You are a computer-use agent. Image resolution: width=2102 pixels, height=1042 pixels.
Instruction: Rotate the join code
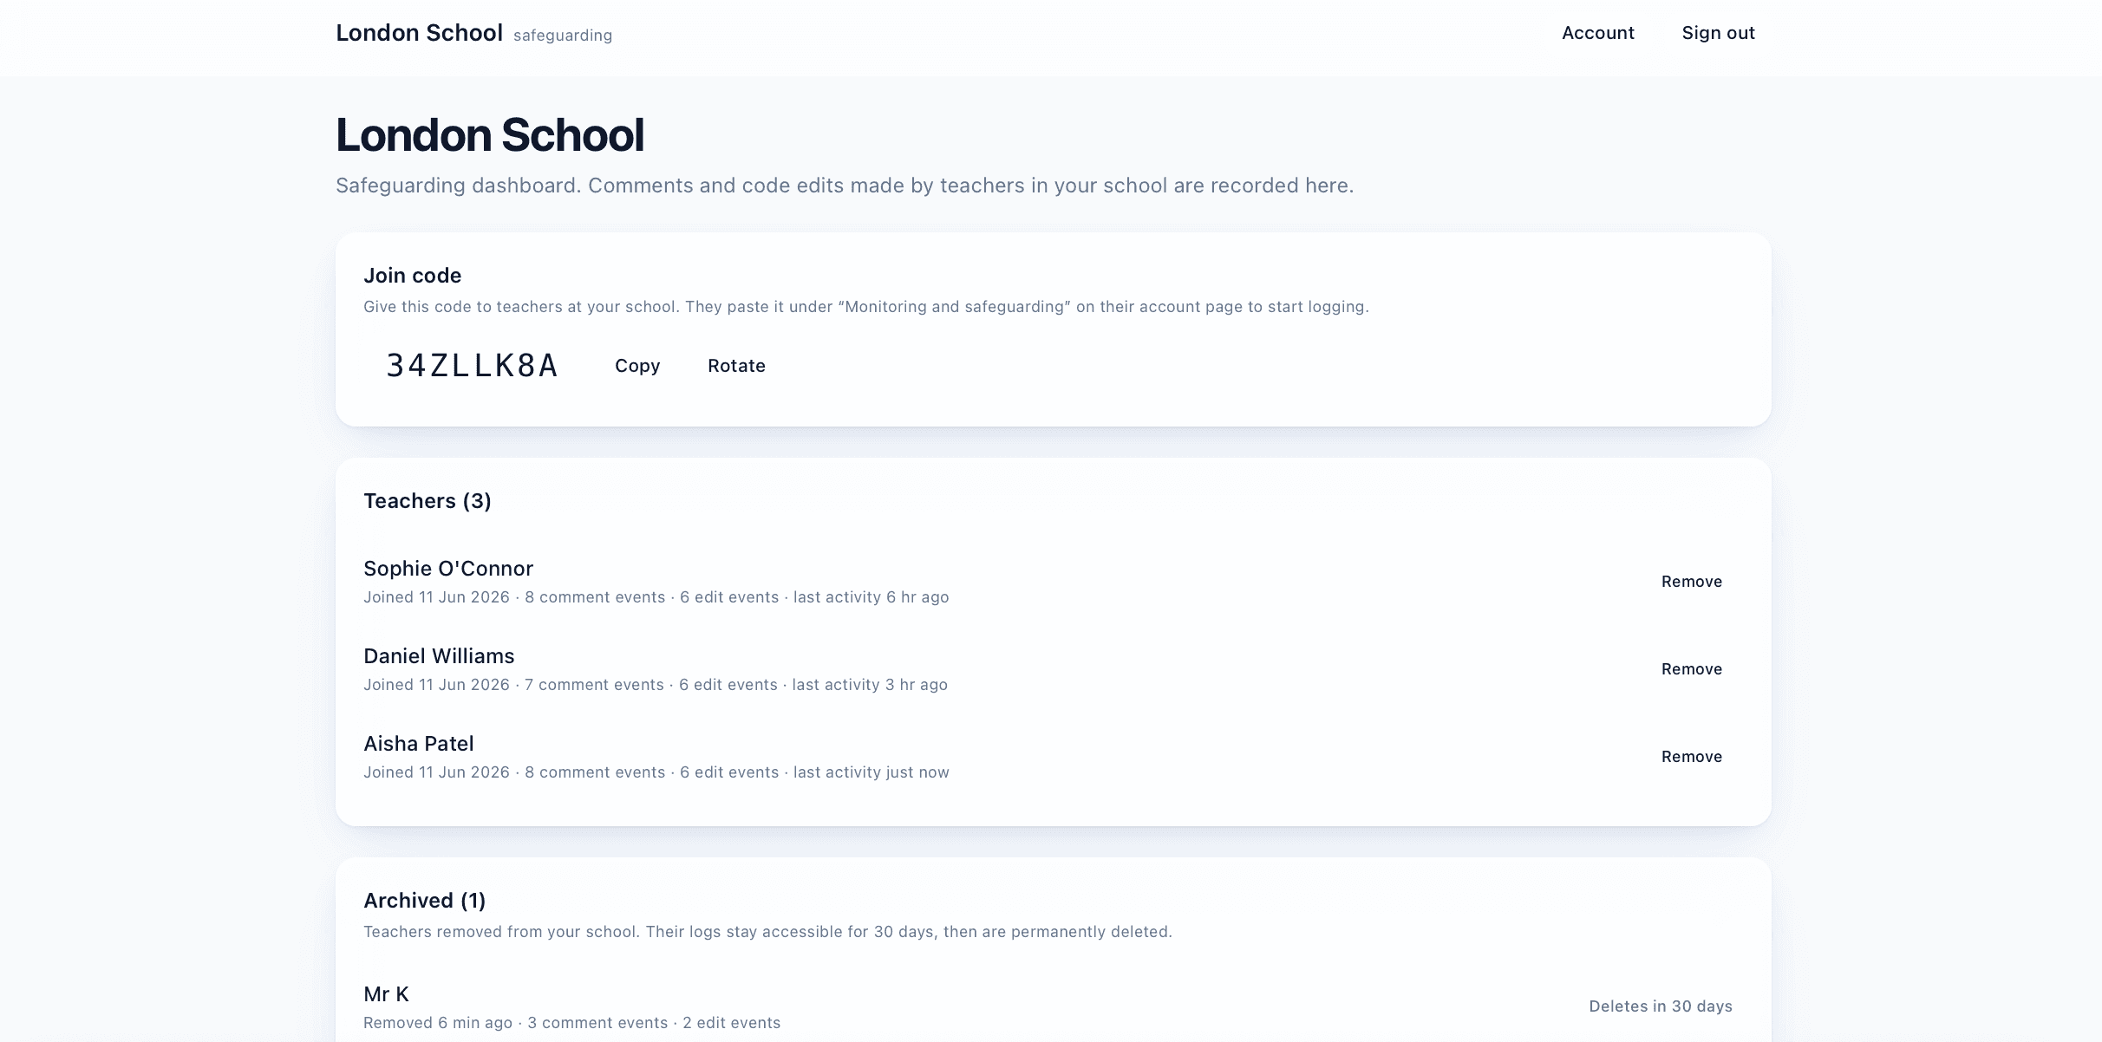(736, 366)
